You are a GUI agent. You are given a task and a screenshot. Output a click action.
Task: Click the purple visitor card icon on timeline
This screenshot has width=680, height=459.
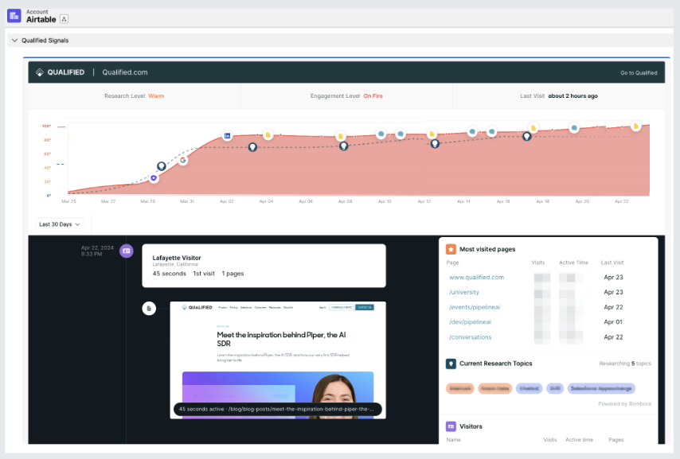126,251
